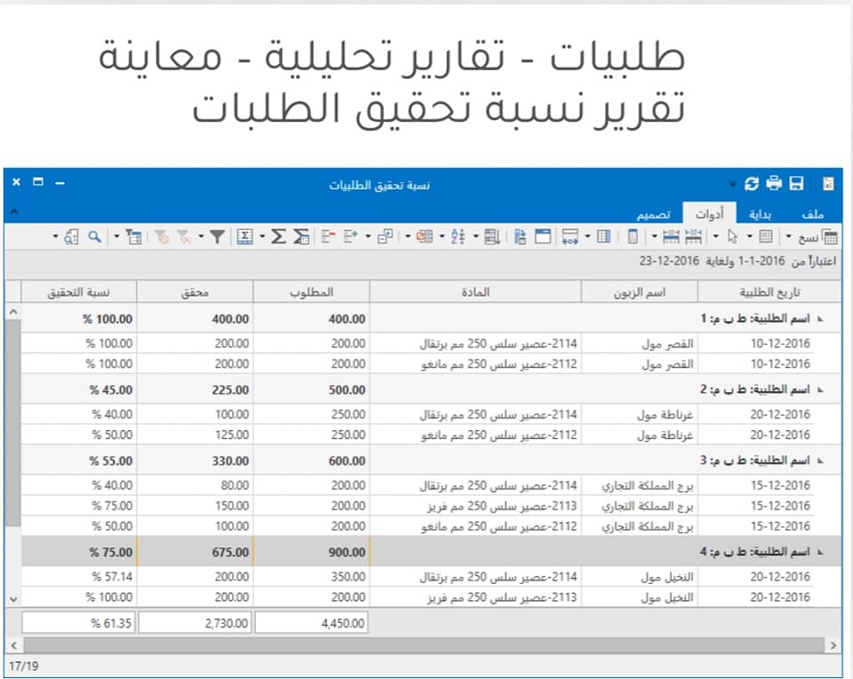Click the 675.00 cell in group 4
This screenshot has height=679, width=853.
[195, 552]
